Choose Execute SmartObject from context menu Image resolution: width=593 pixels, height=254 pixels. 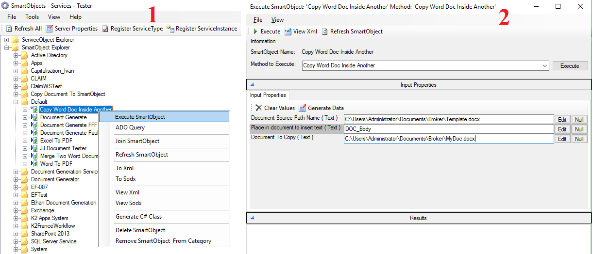point(140,117)
